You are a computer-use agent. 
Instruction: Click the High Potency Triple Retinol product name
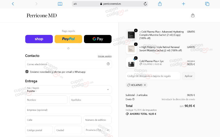160,49
